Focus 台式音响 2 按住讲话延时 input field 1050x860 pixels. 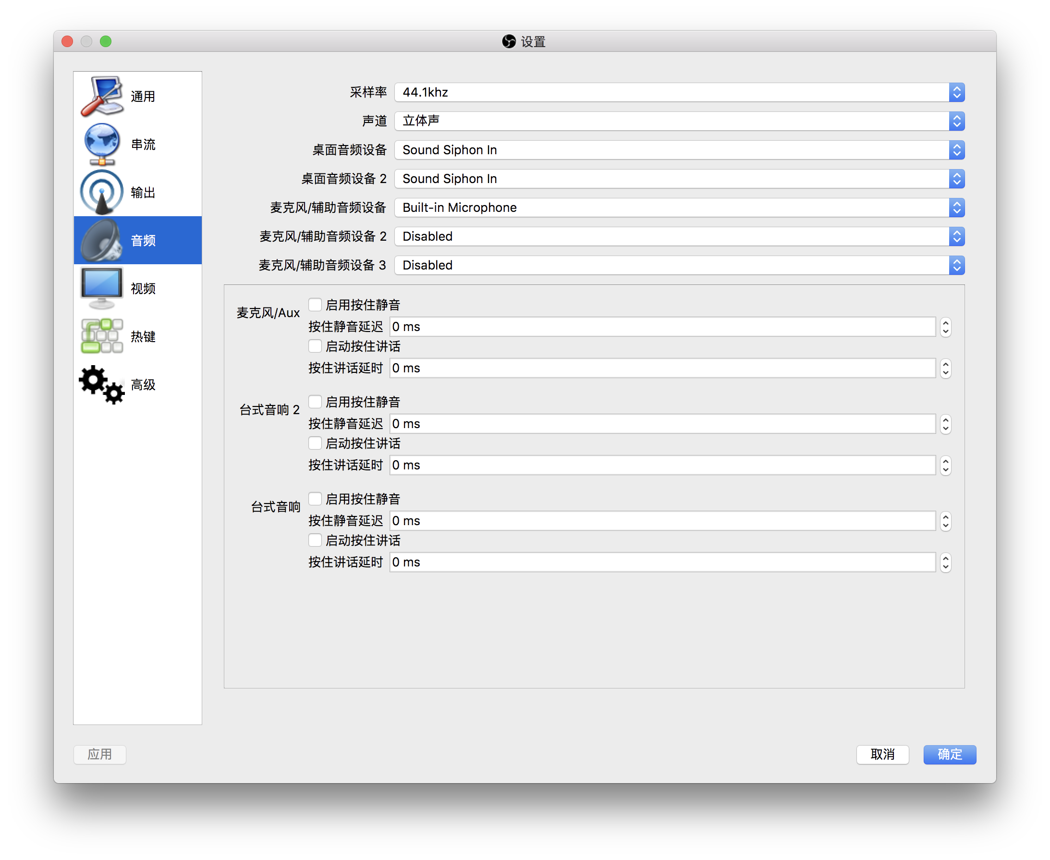(663, 466)
